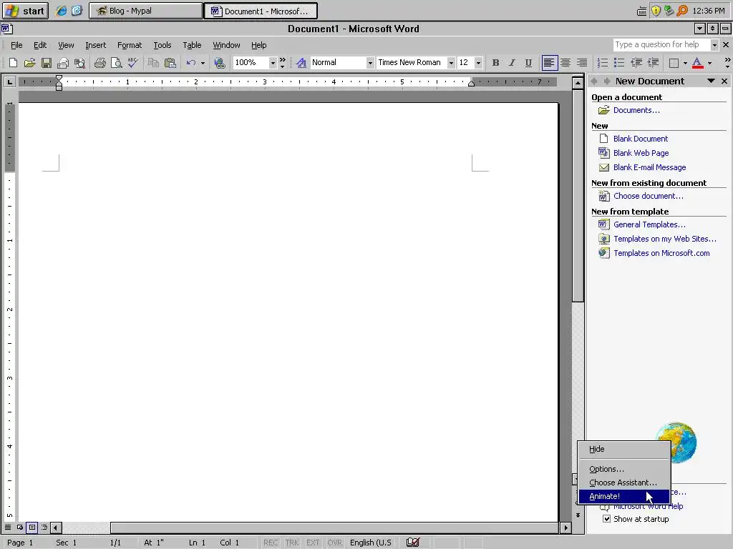Click the Open folder toolbar icon
The height and width of the screenshot is (549, 733).
coord(30,63)
